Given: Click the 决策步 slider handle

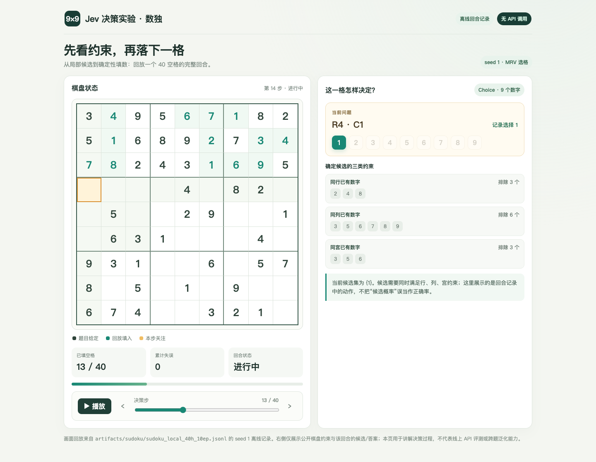Looking at the screenshot, I should (x=183, y=410).
